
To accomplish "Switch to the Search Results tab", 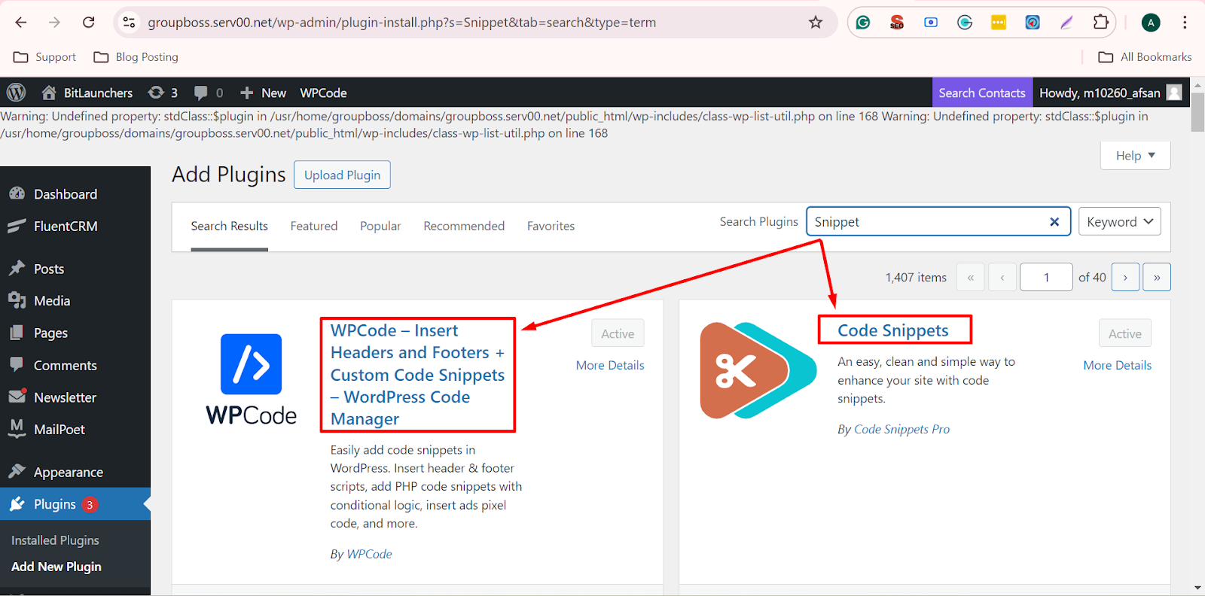I will 229,226.
